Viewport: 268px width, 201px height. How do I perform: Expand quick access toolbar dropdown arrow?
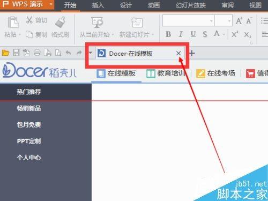coord(91,53)
